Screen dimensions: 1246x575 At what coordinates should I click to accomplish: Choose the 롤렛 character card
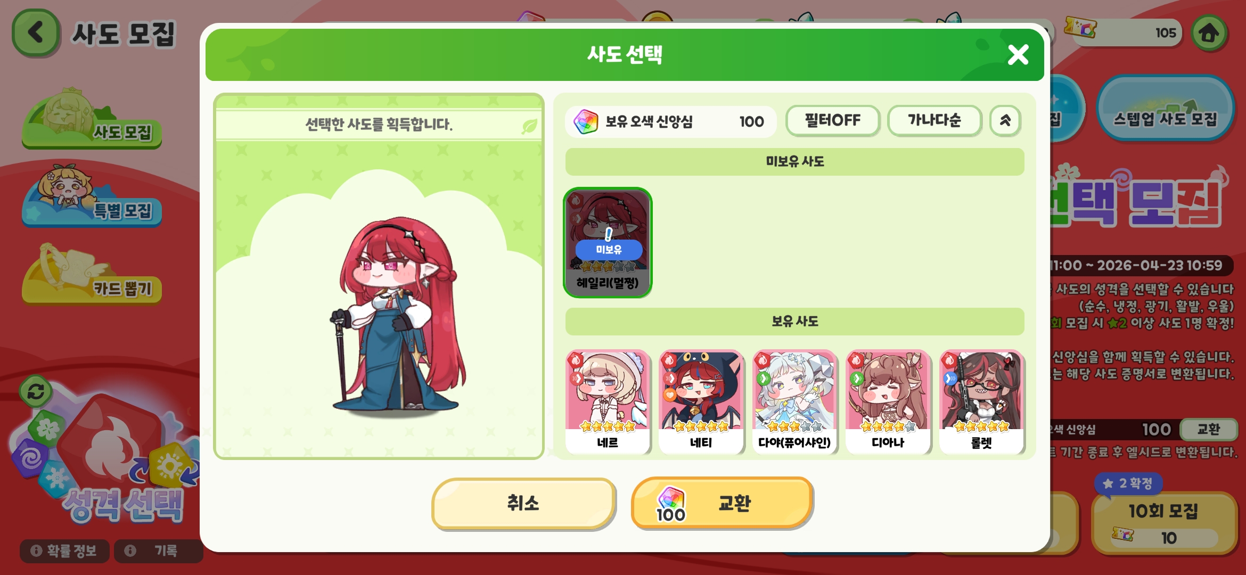(981, 402)
